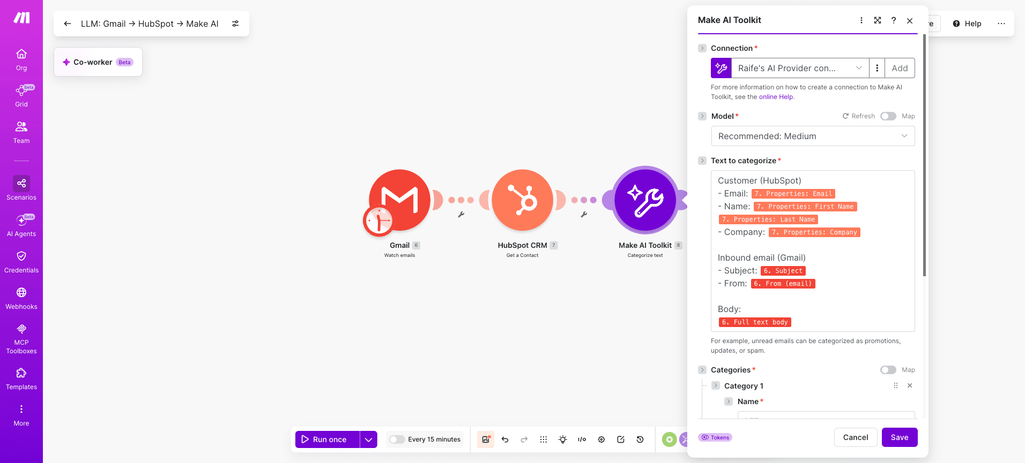This screenshot has width=1025, height=463.
Task: Cancel the module settings
Action: 856,437
